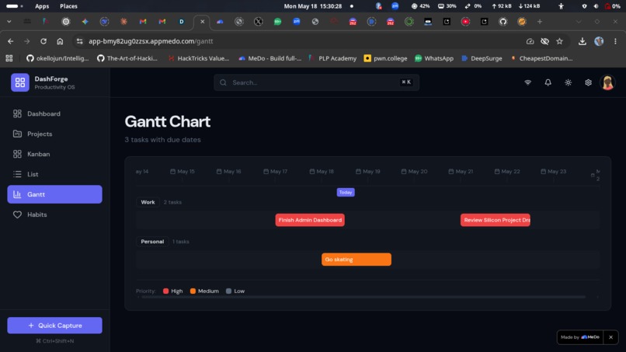Click the accessibility icon in top panel
The width and height of the screenshot is (626, 352).
(561, 6)
